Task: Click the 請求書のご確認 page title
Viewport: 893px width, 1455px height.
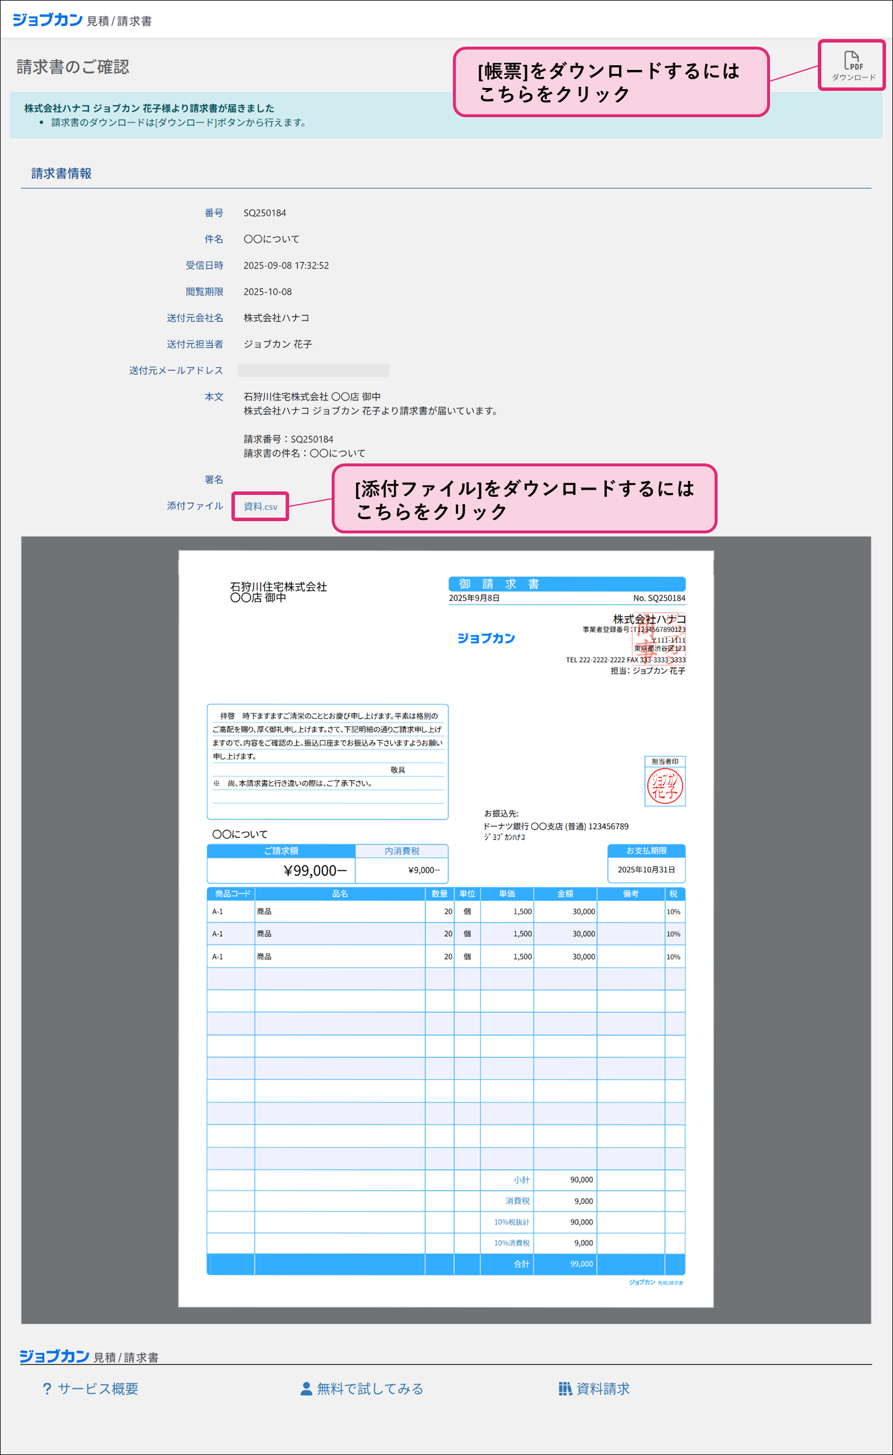Action: 73,66
